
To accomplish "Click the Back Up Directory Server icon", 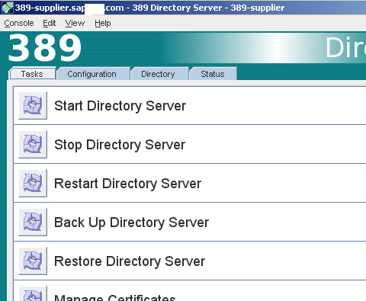I will click(33, 222).
